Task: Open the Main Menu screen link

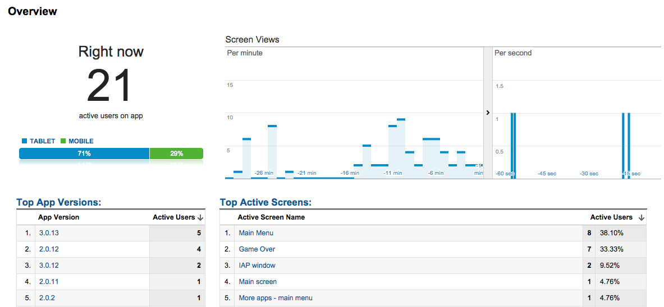Action: pos(256,233)
